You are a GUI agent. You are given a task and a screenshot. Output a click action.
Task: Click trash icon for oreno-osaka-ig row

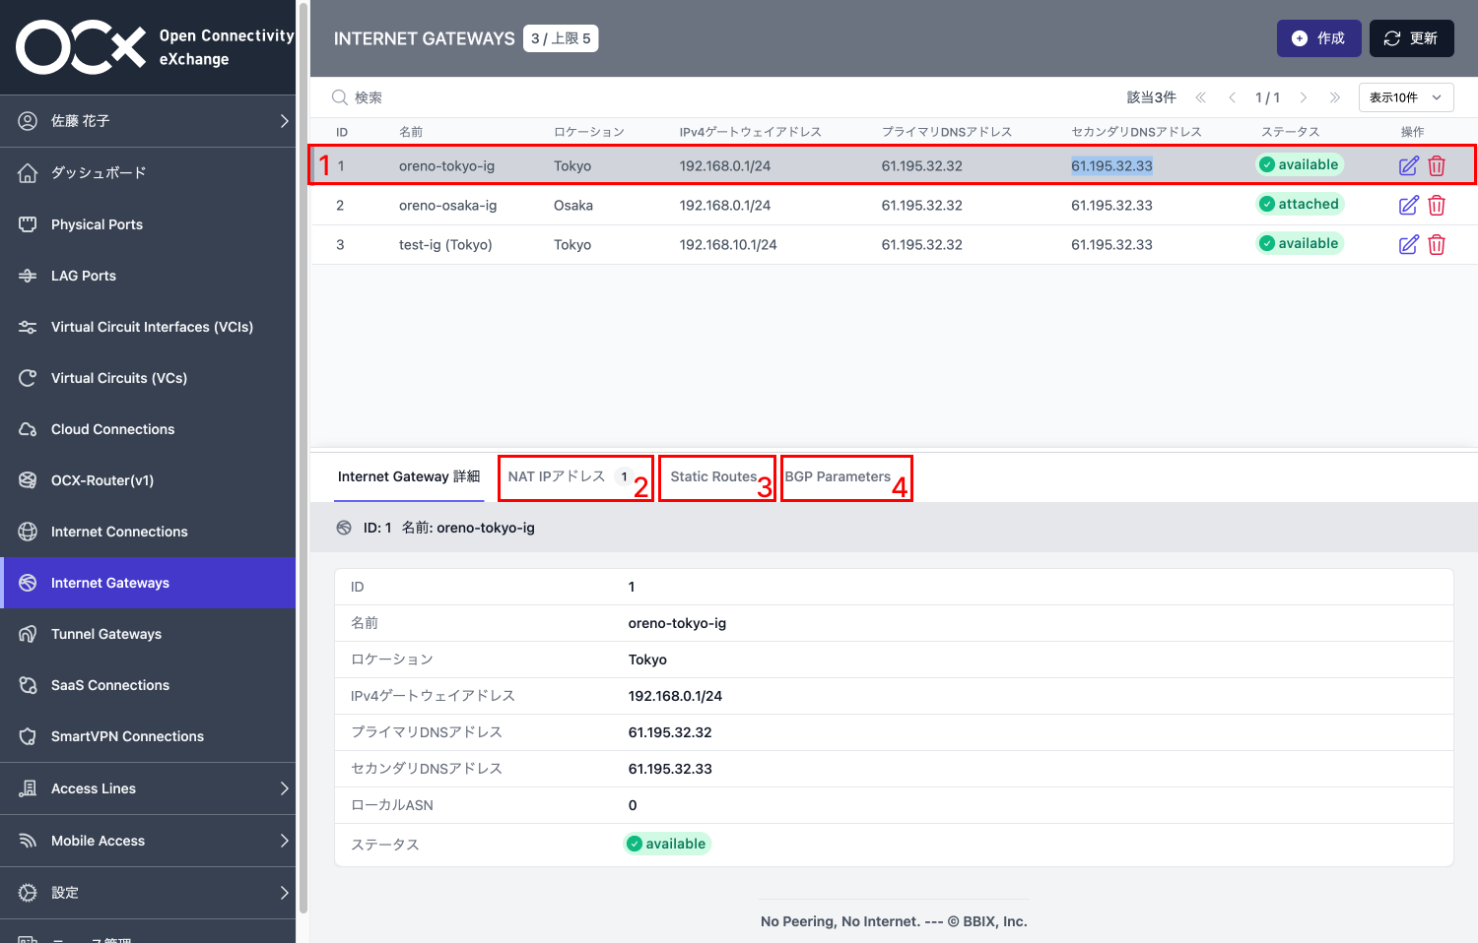[x=1437, y=205]
